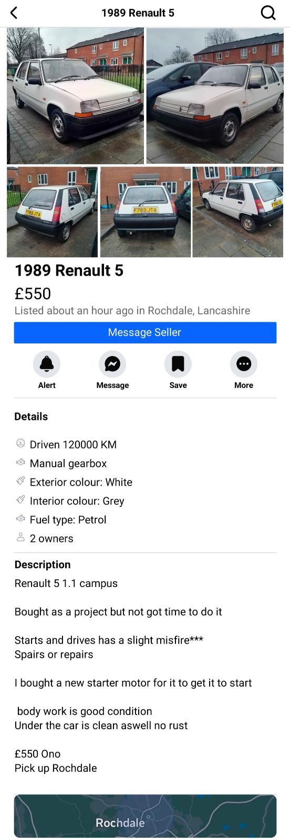The image size is (290, 840).
Task: Tap the owners person icon
Action: click(x=20, y=537)
